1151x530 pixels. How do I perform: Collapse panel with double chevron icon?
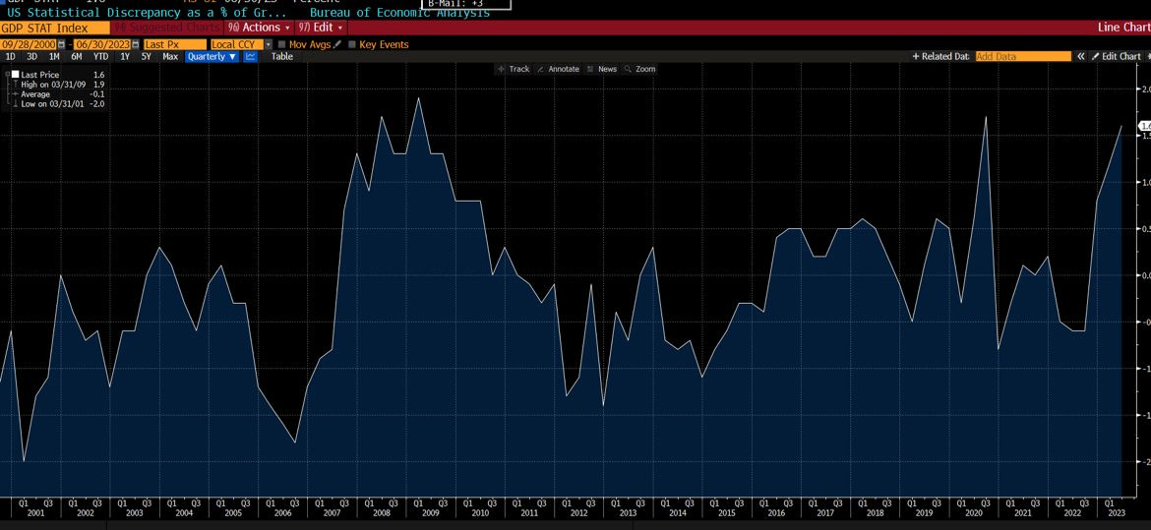tap(1080, 56)
